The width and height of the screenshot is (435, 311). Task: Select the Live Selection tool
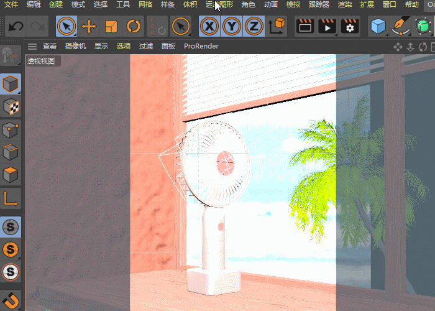(66, 26)
